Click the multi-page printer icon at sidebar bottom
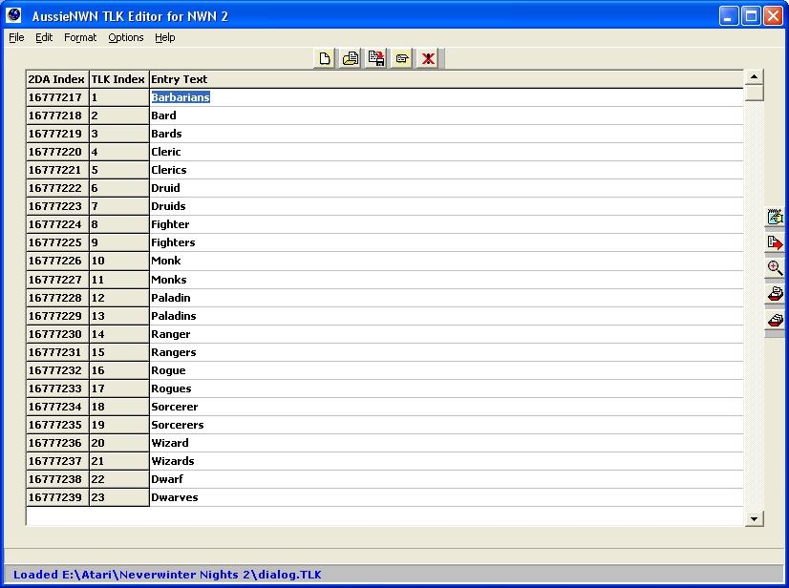The image size is (789, 588). 775,321
